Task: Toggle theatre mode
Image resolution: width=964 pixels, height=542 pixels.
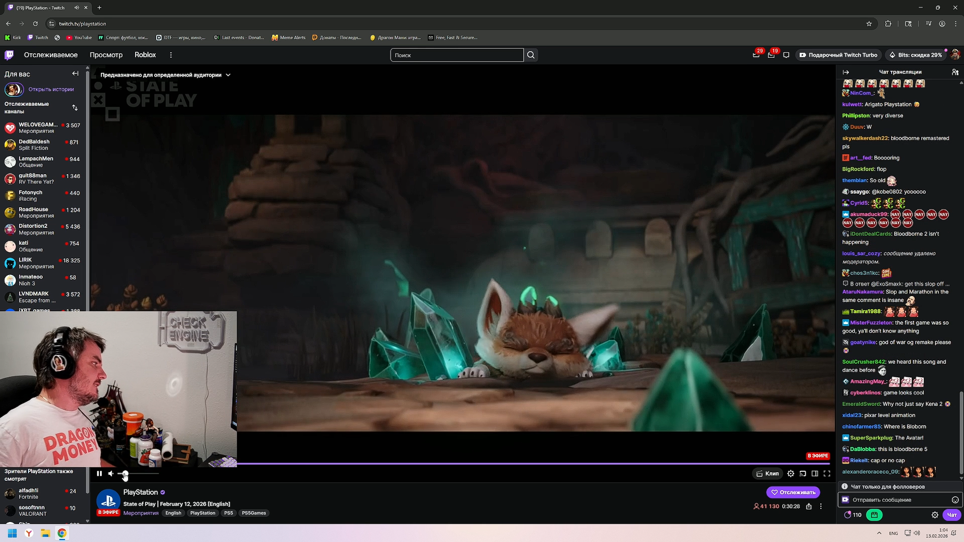Action: point(815,474)
